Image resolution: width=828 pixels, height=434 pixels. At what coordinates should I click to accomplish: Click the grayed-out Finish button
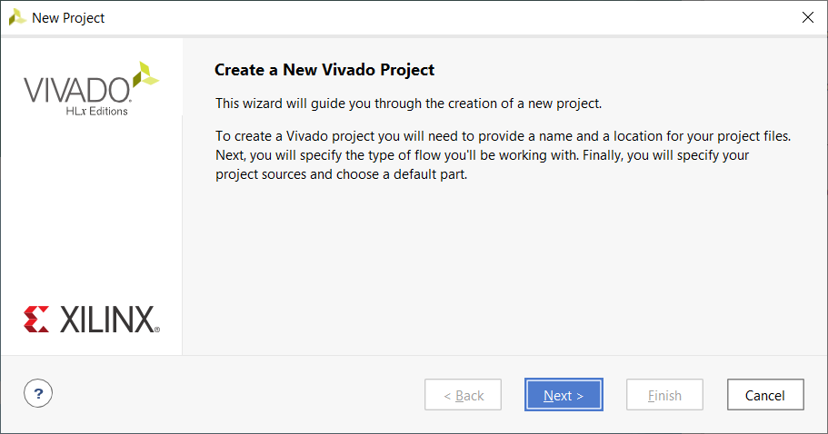coord(664,394)
